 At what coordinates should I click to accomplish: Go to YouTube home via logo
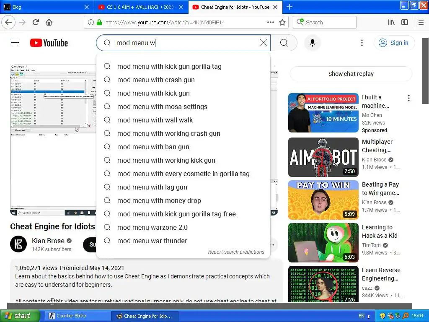tap(49, 43)
